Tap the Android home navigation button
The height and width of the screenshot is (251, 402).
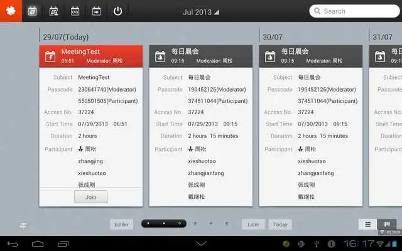38,243
